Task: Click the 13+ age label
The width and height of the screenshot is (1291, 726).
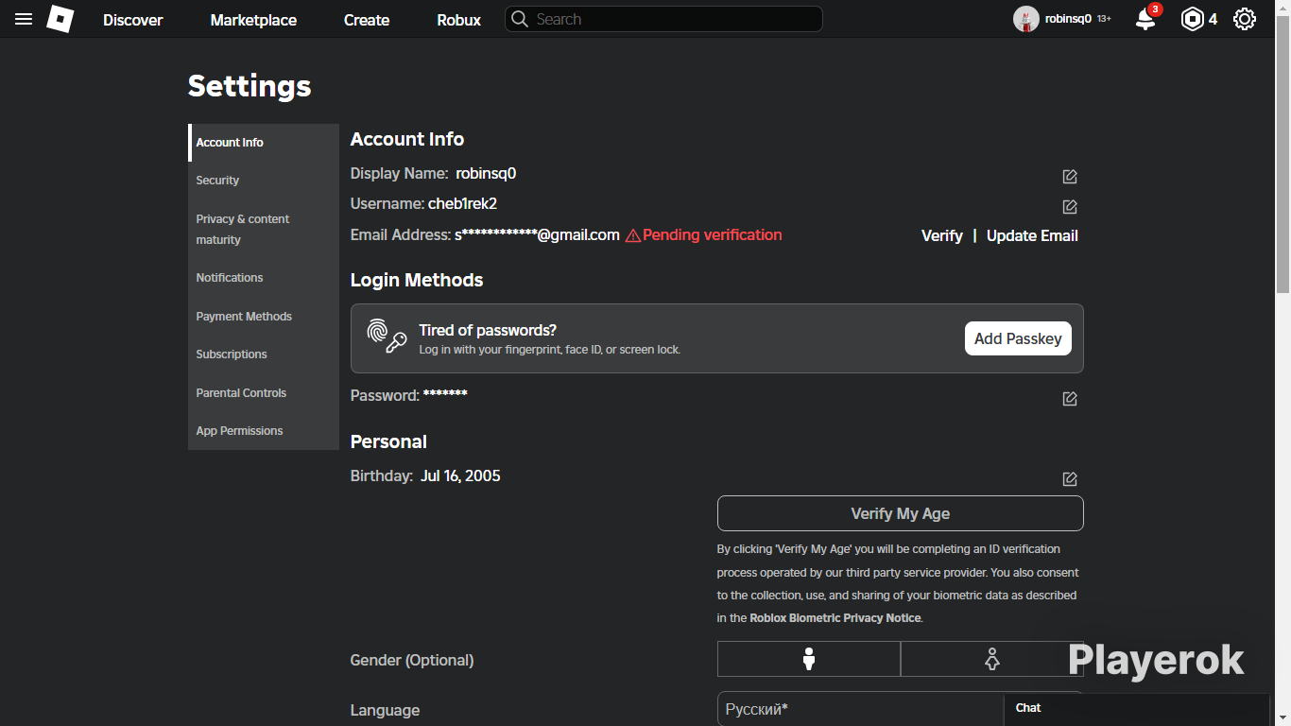Action: click(1104, 19)
